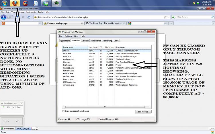Image resolution: width=215 pixels, height=134 pixels.
Task: Open Task Manager File menu
Action: pyautogui.click(x=61, y=36)
